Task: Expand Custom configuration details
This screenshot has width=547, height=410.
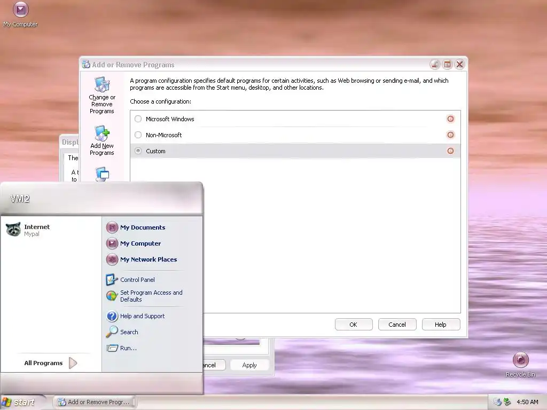Action: click(x=451, y=151)
